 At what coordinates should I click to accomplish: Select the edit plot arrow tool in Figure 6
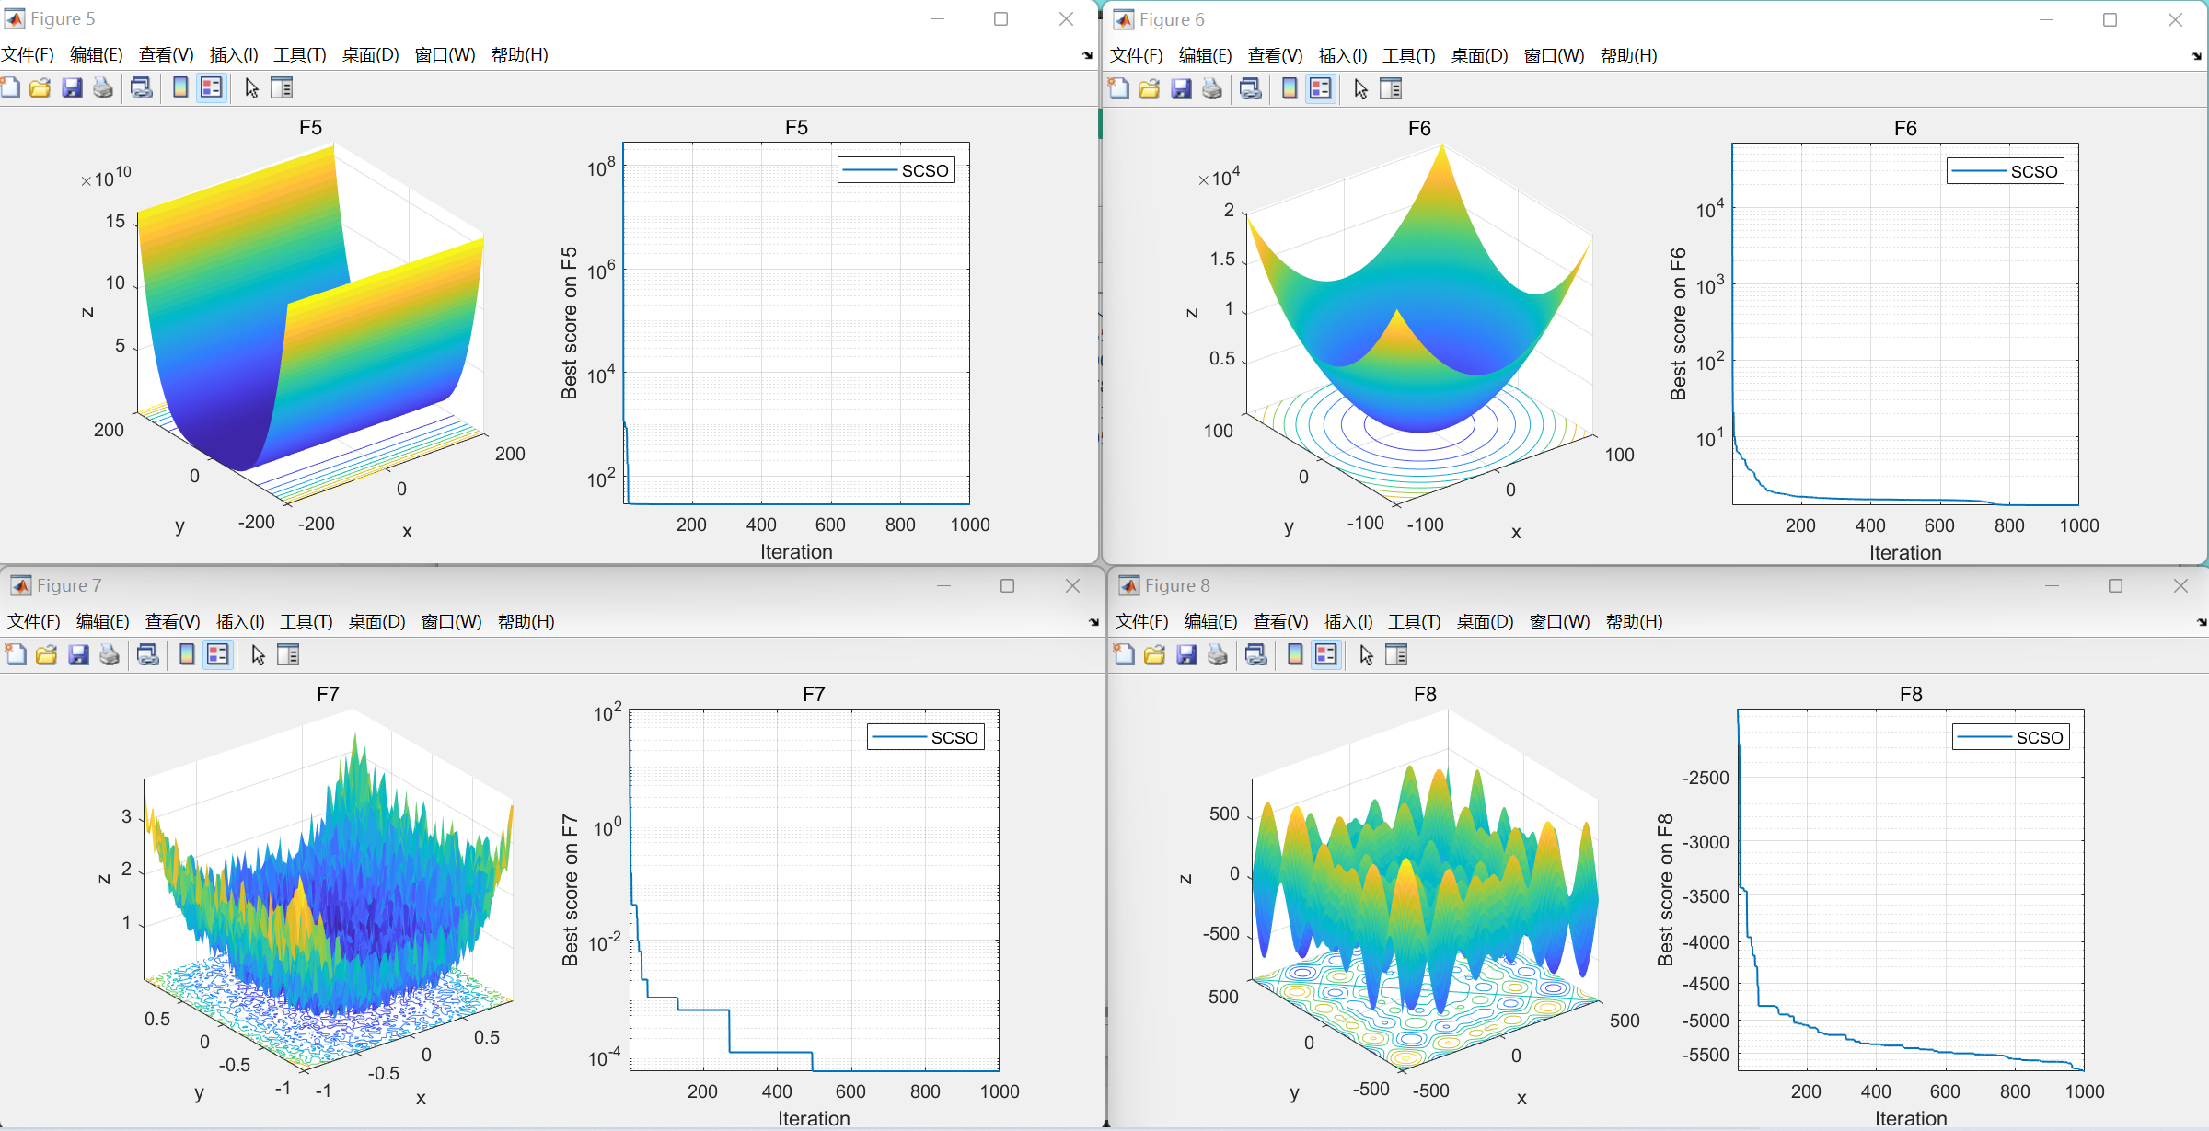point(1359,88)
